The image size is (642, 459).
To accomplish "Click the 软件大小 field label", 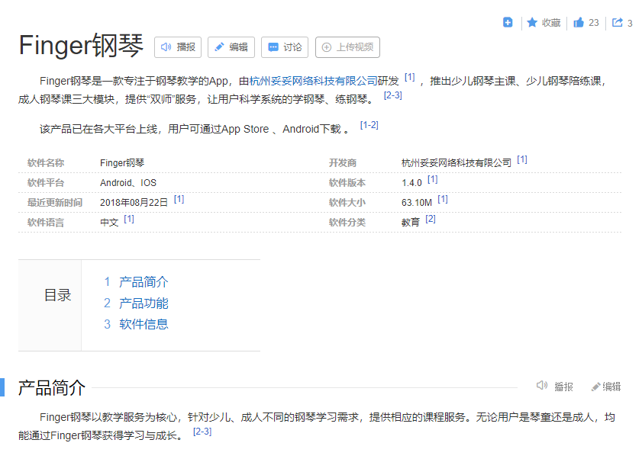I will tap(347, 203).
